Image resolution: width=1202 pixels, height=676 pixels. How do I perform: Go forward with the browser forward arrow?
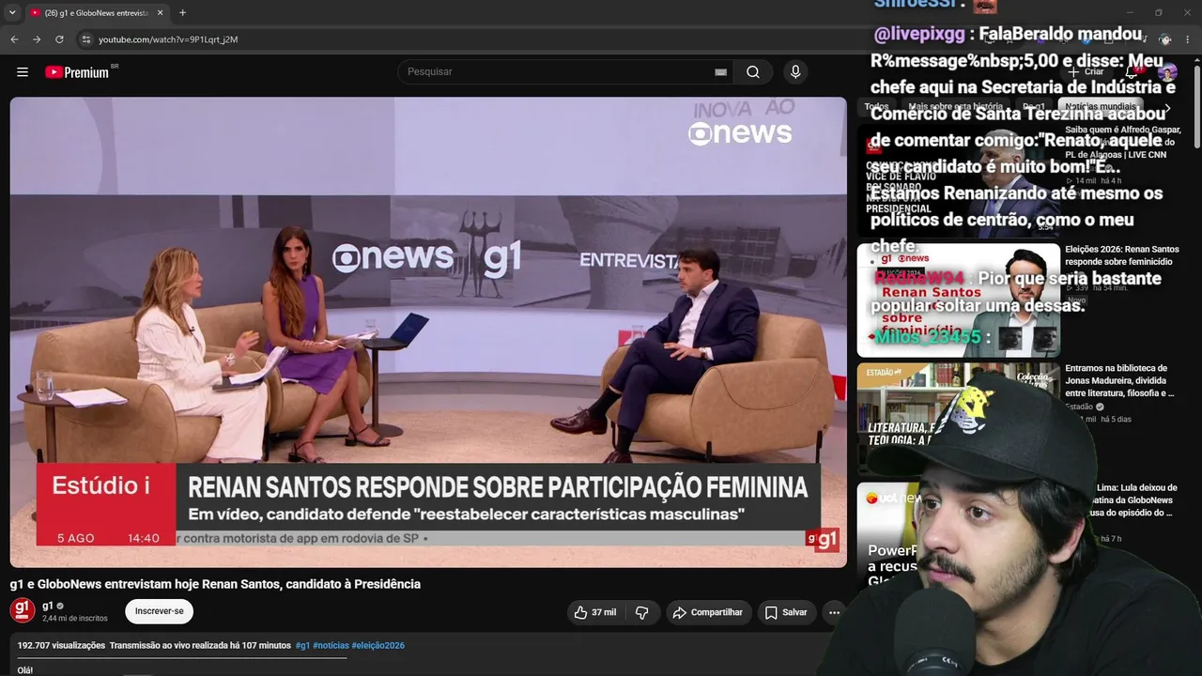click(37, 39)
